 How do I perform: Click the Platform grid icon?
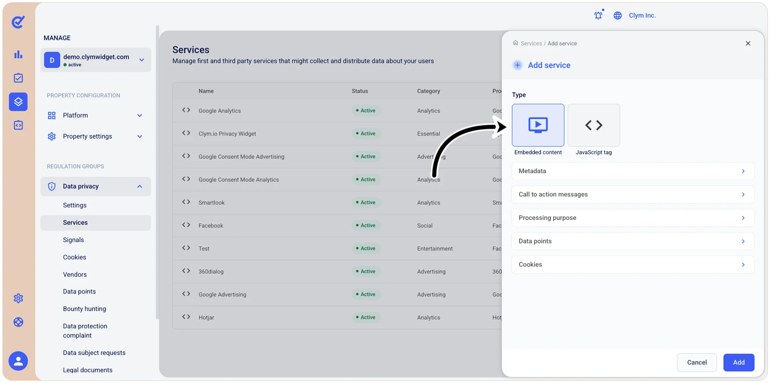pyautogui.click(x=52, y=116)
